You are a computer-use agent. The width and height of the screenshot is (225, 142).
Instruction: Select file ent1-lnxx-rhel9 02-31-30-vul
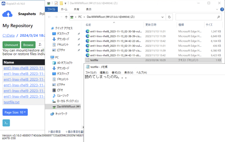coord(153,46)
